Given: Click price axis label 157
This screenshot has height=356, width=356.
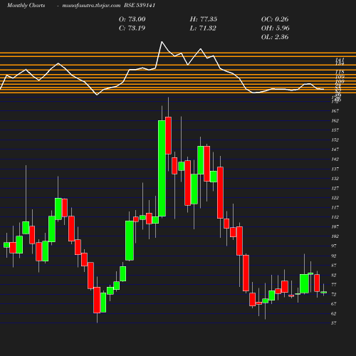Looking at the screenshot, I should click(x=335, y=130).
